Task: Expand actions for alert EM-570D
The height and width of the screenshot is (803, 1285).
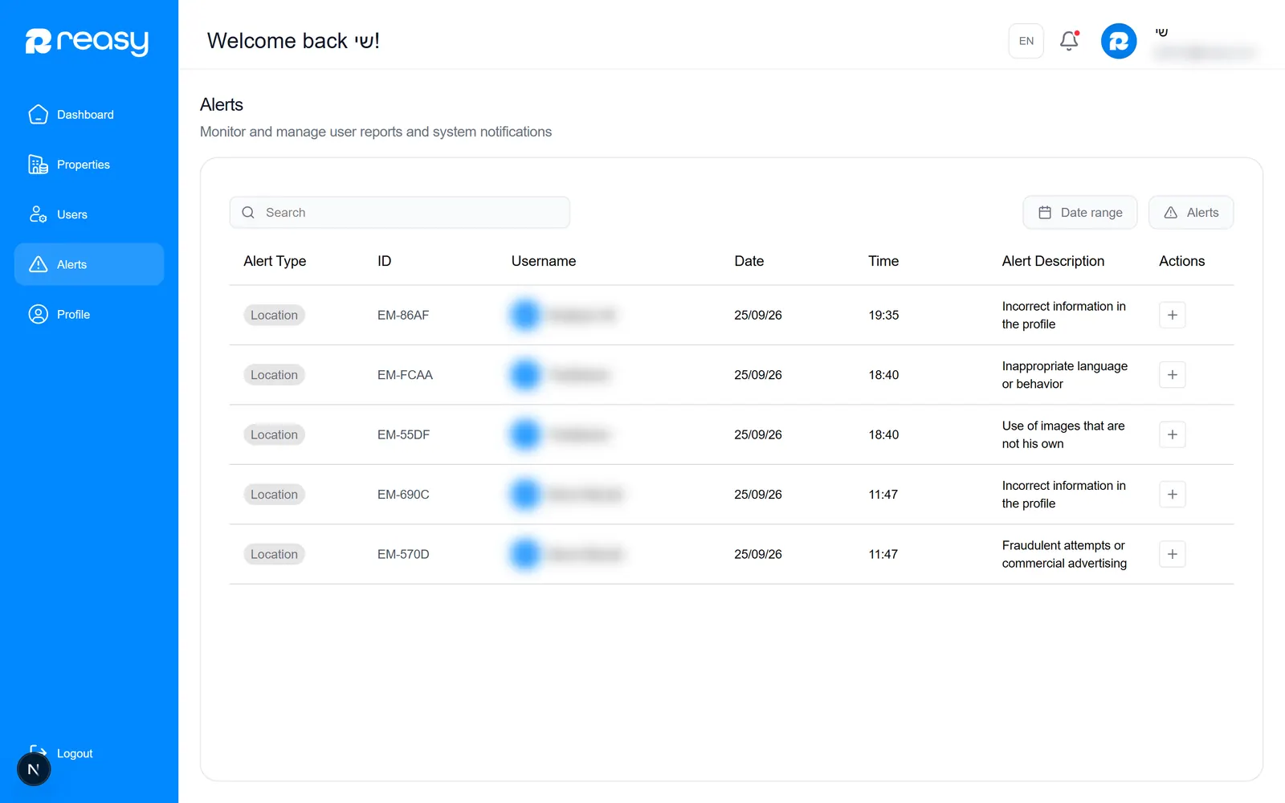Action: click(x=1173, y=554)
